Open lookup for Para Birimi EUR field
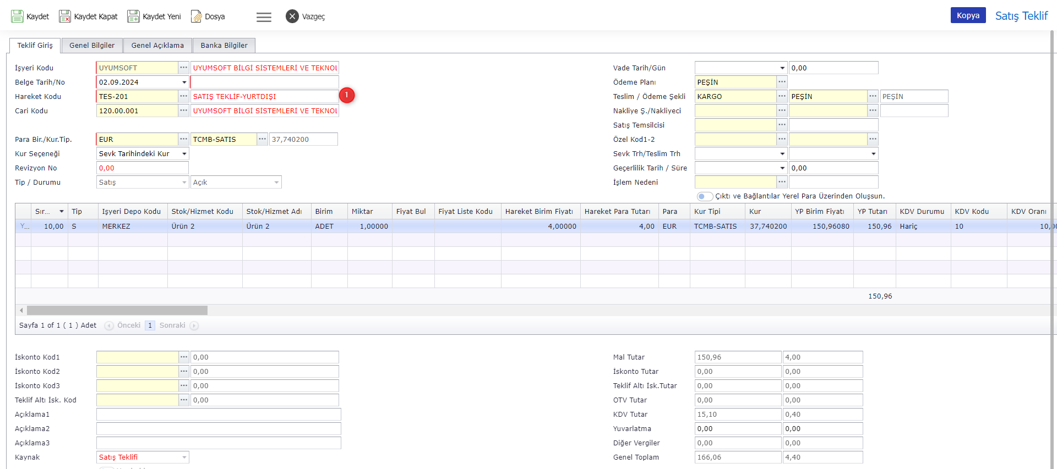 (x=184, y=139)
